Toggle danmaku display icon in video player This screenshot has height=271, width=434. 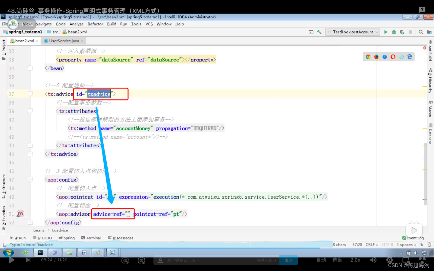(125, 260)
